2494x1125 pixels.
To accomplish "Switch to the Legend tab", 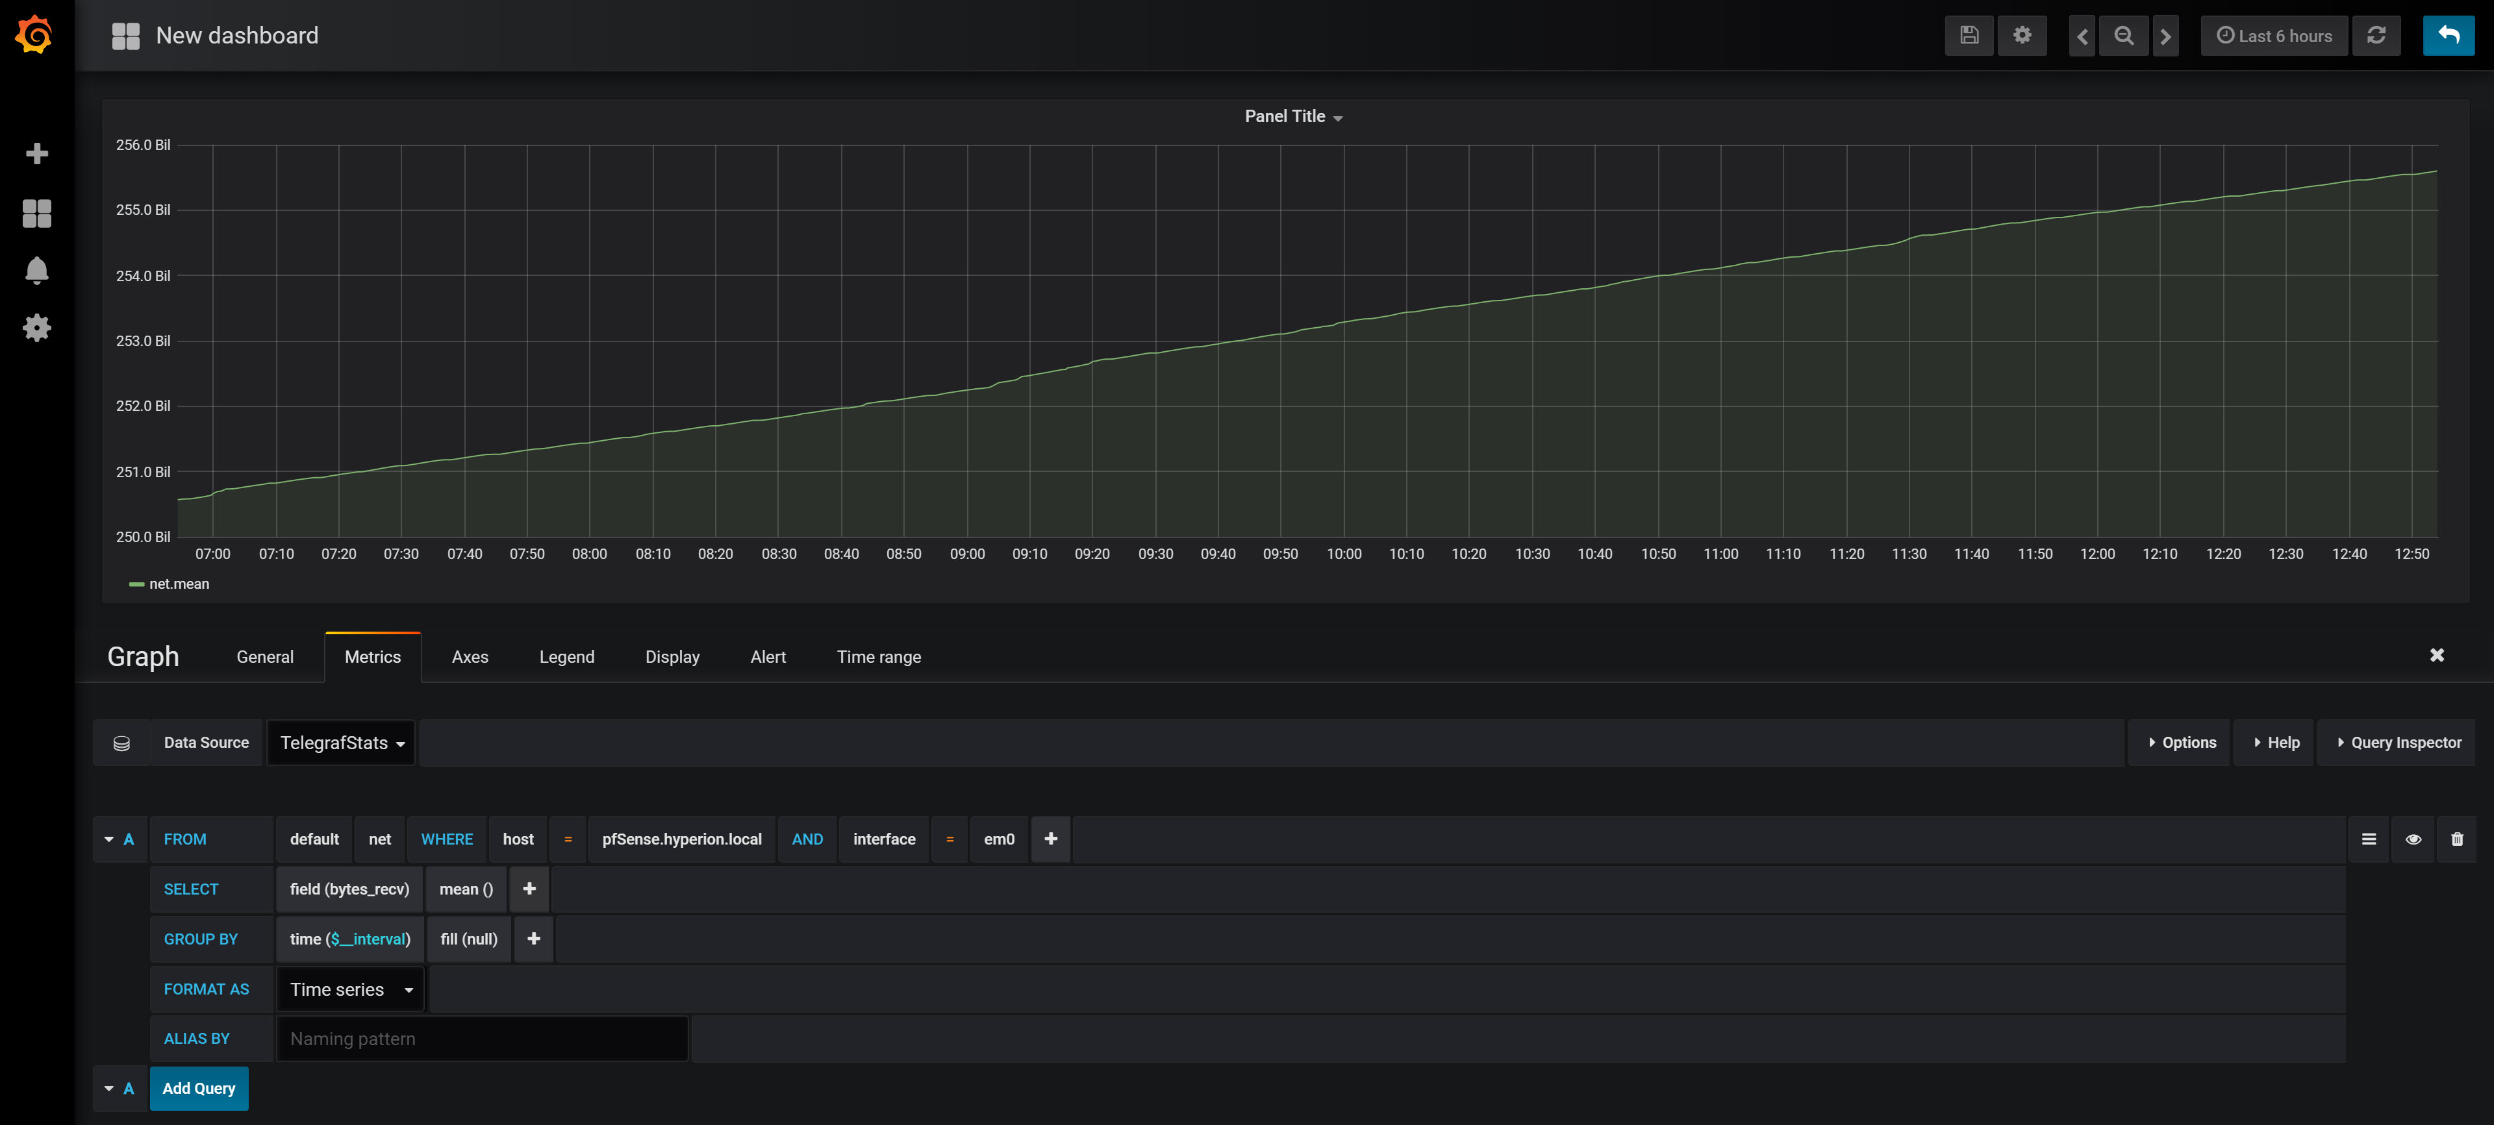I will pos(566,657).
